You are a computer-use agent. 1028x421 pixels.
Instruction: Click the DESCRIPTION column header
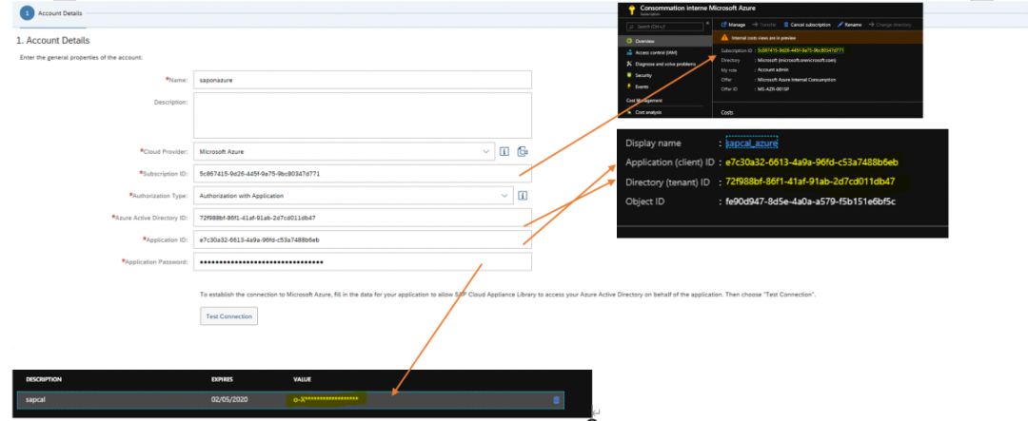pos(43,379)
